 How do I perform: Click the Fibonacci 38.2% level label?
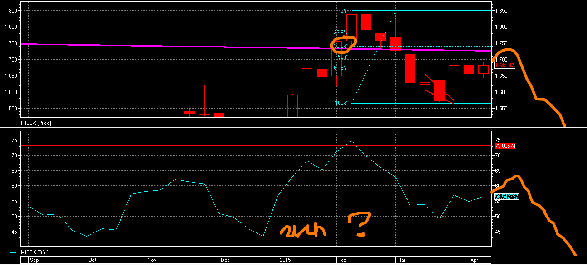click(x=340, y=46)
